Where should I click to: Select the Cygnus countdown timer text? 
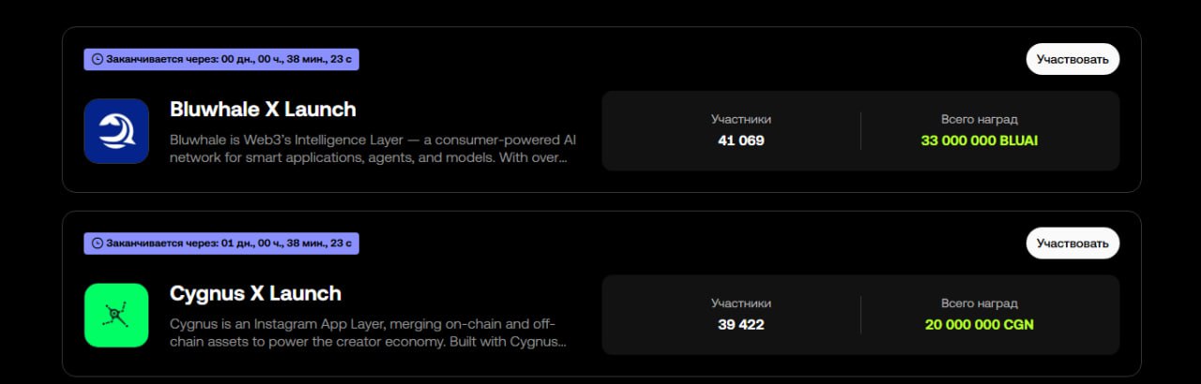click(229, 244)
